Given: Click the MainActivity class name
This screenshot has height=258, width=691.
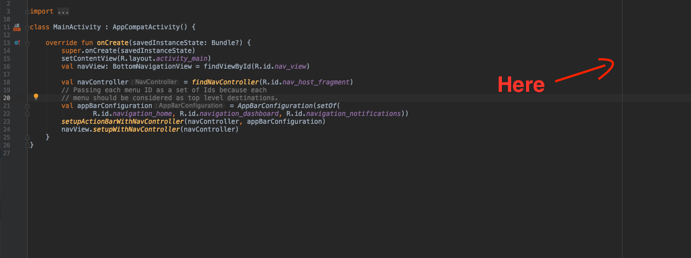Looking at the screenshot, I should (x=77, y=27).
